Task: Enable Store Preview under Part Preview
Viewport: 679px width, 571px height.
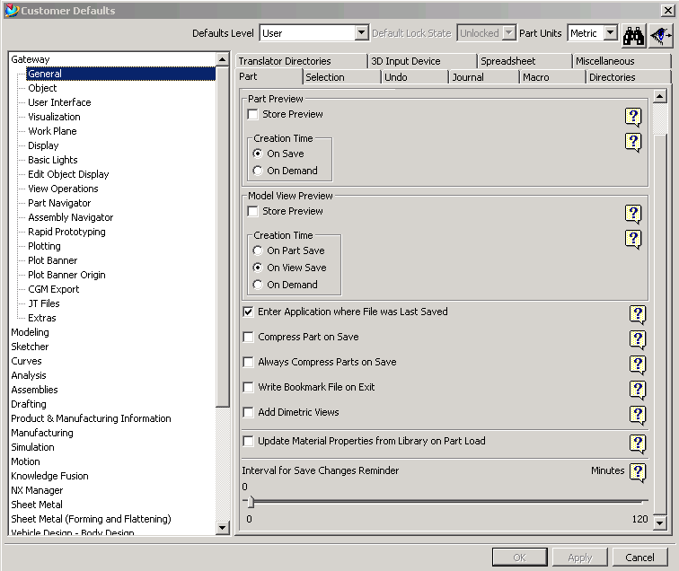Action: pyautogui.click(x=252, y=114)
